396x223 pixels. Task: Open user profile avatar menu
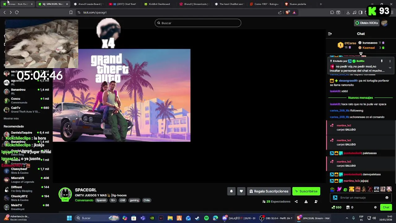click(385, 23)
